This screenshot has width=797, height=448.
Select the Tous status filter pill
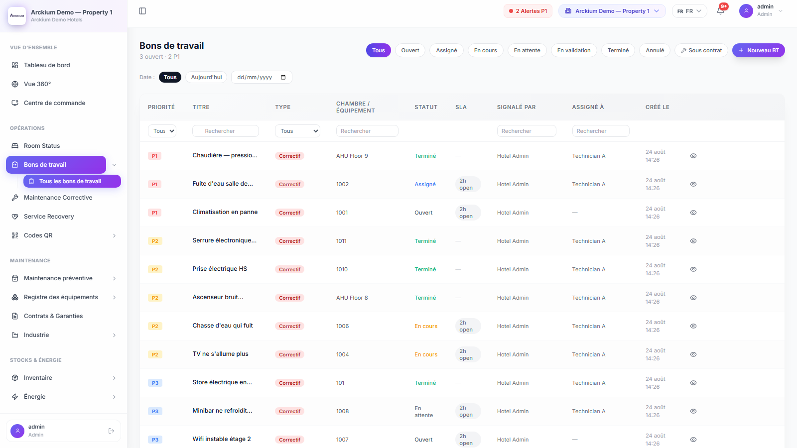coord(379,50)
